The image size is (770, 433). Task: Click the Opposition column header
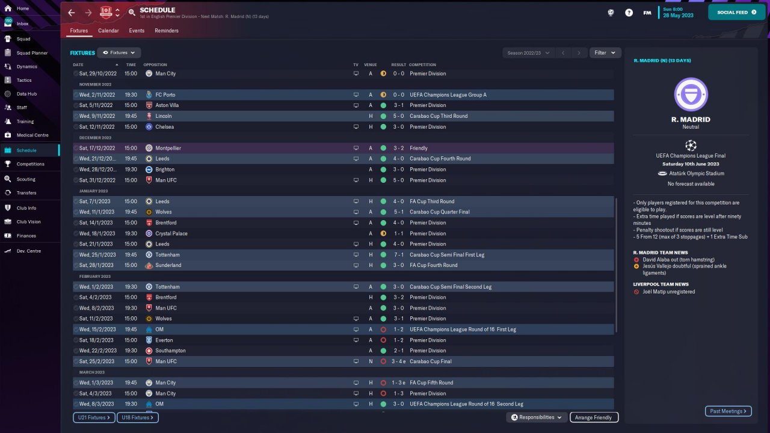155,65
